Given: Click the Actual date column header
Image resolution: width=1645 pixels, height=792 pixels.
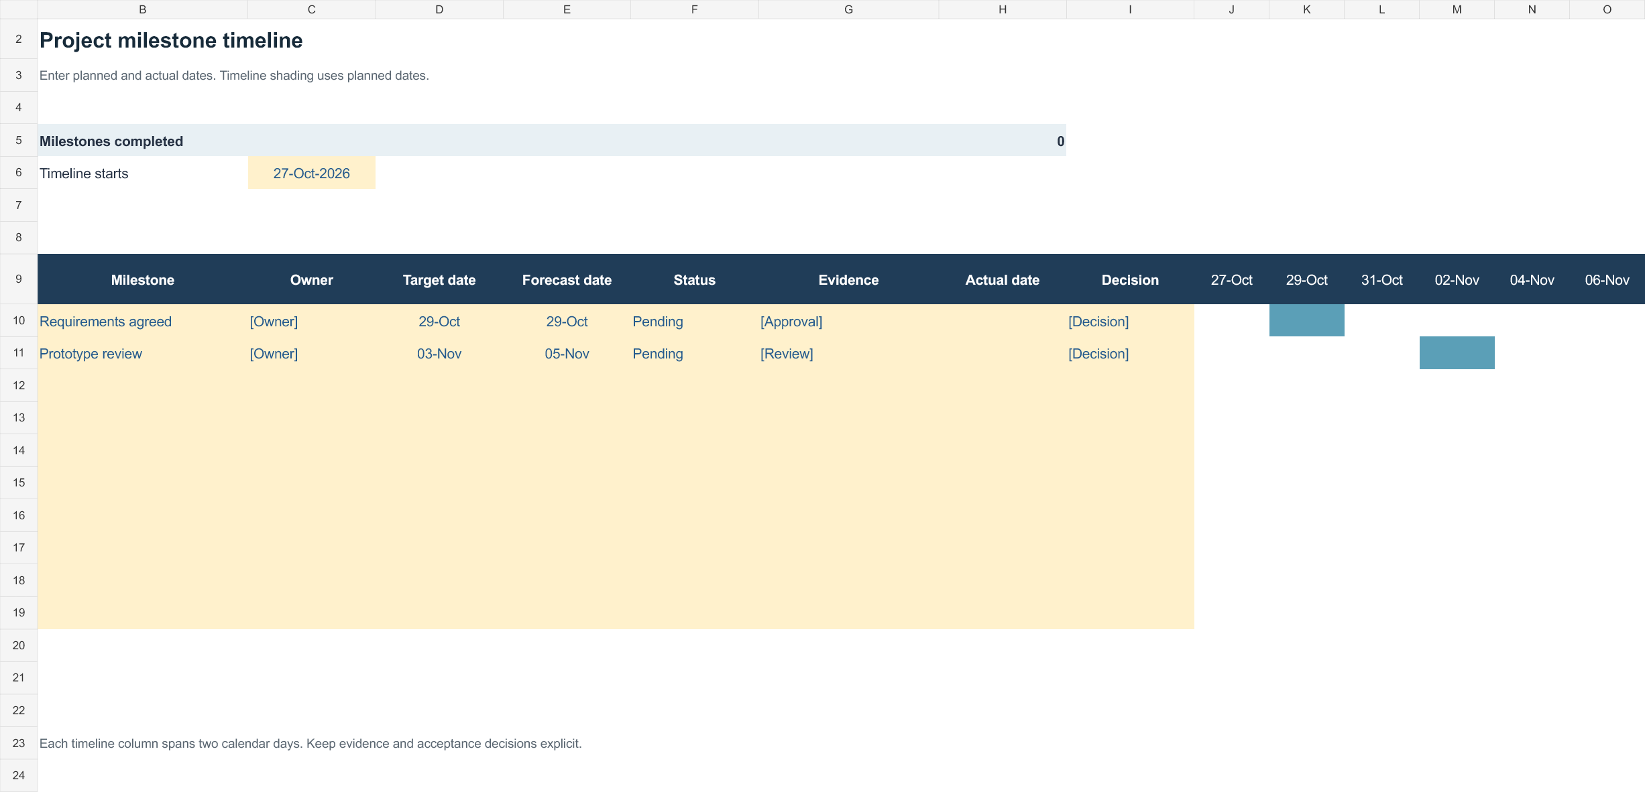Looking at the screenshot, I should click(1003, 279).
